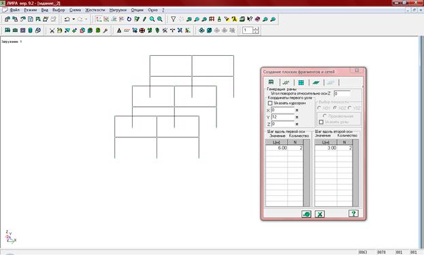Select the green slab tab in dialog
Screen dimensions: 424x255
tap(316, 82)
